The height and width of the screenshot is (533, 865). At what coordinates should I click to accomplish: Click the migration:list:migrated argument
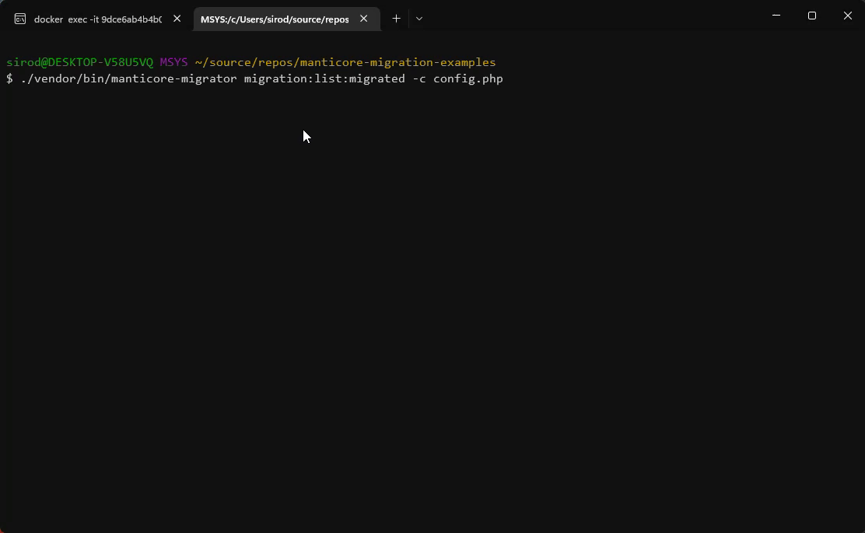pos(324,78)
